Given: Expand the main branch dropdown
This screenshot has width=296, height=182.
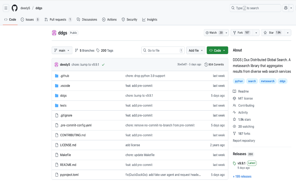Looking at the screenshot, I should pos(62,51).
